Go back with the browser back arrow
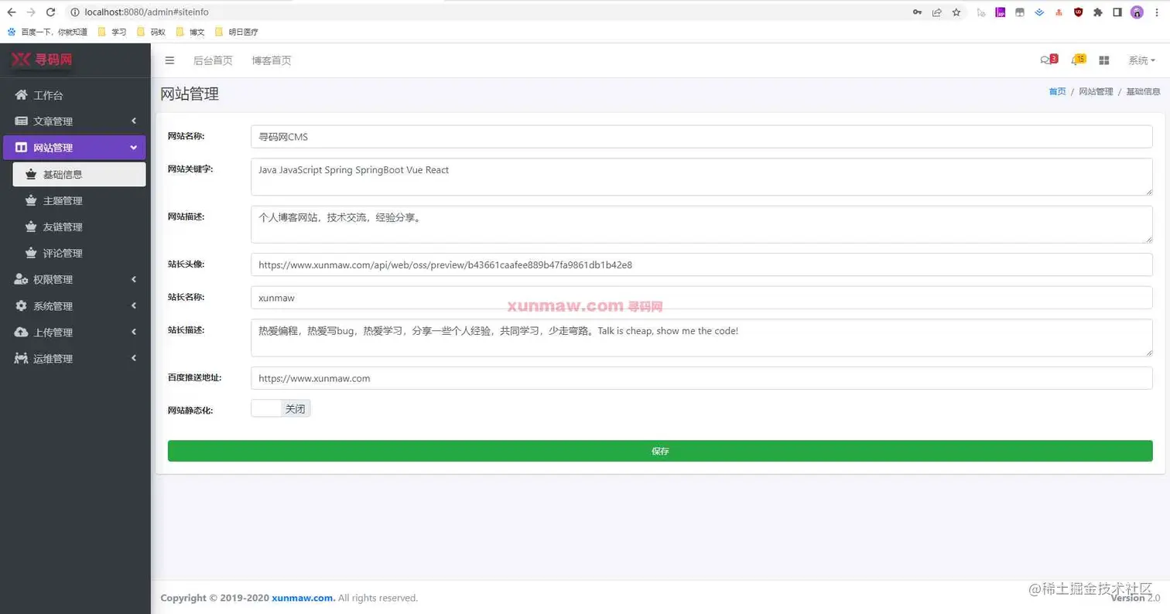The width and height of the screenshot is (1170, 614). click(11, 12)
